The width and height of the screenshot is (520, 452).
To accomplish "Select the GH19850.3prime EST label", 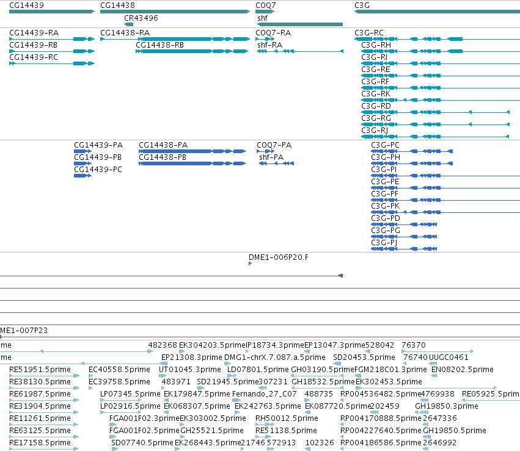I will (447, 406).
